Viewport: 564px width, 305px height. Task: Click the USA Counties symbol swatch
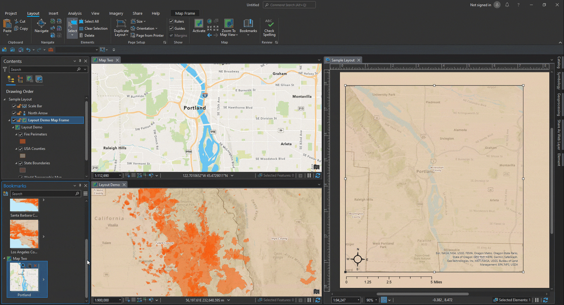(x=23, y=156)
